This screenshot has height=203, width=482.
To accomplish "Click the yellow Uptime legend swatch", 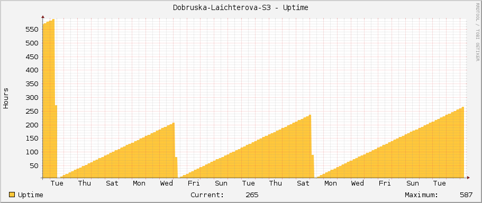I will click(x=12, y=195).
